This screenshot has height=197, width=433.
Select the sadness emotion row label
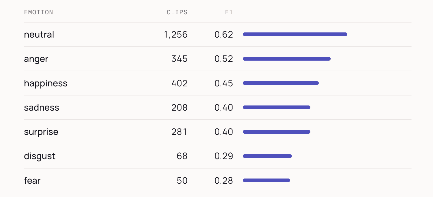point(41,107)
